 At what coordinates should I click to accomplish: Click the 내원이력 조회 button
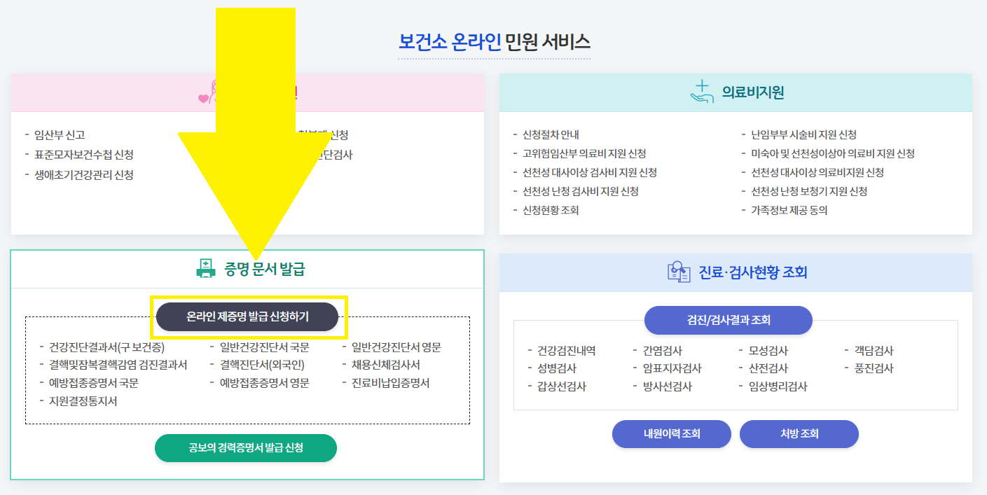pyautogui.click(x=671, y=434)
